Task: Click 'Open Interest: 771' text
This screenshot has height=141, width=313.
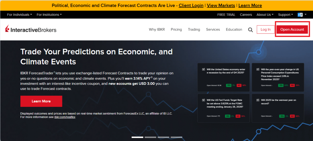Action: (213, 116)
